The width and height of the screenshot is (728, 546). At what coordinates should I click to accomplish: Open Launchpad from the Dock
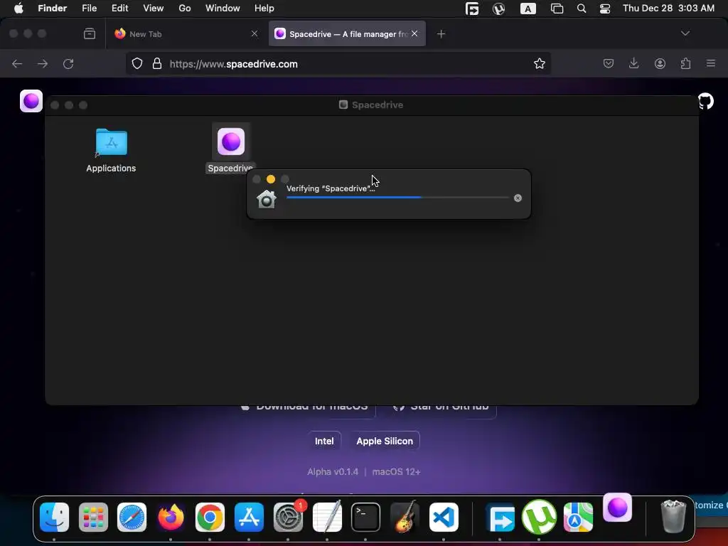click(x=93, y=517)
